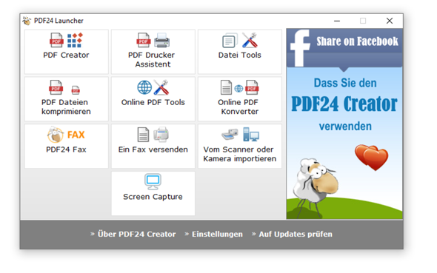Image resolution: width=437 pixels, height=273 pixels.
Task: Open Vom Scanner oder Kamera importieren
Action: tap(240, 146)
